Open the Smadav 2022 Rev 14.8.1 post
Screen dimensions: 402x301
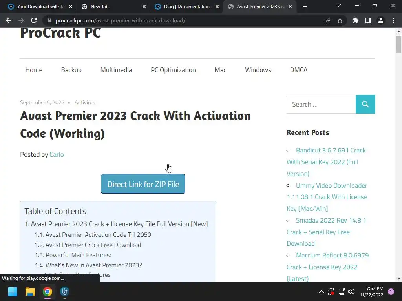[x=326, y=232]
